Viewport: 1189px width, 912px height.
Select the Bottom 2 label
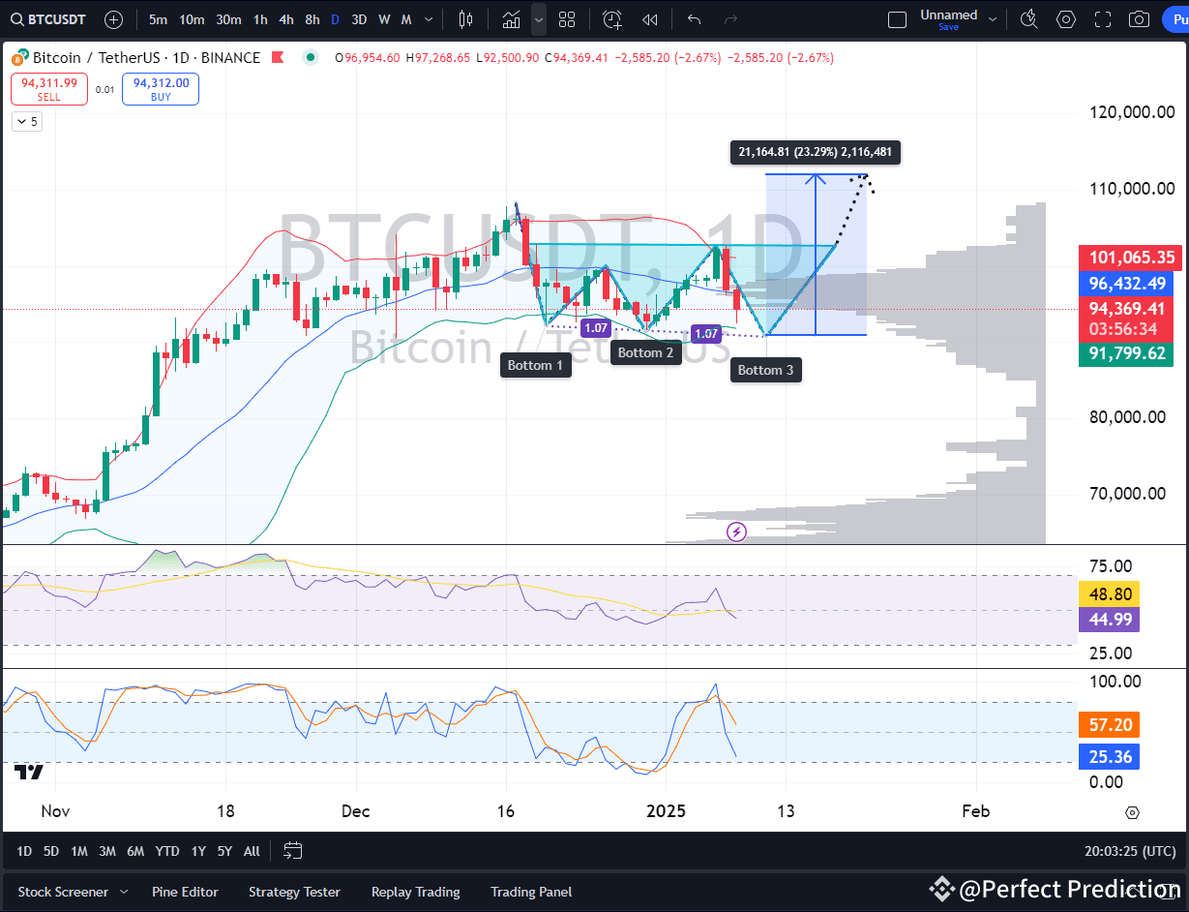645,352
